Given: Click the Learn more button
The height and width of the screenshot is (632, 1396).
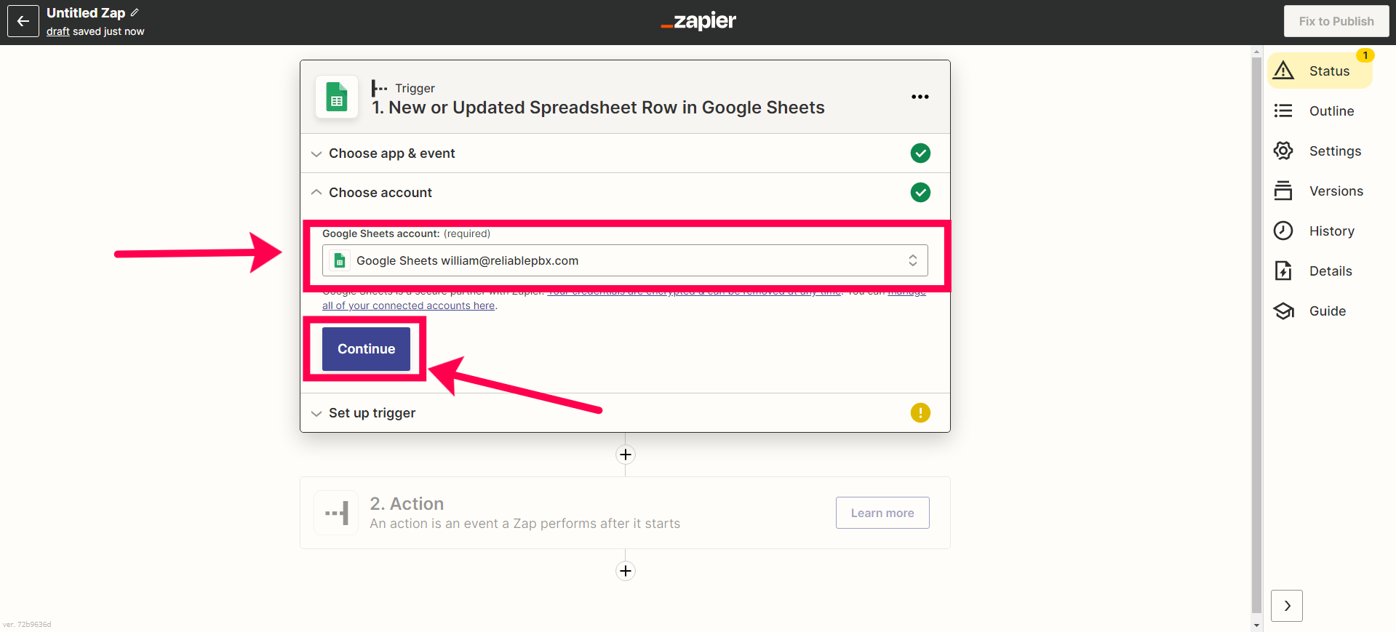Looking at the screenshot, I should click(x=882, y=513).
